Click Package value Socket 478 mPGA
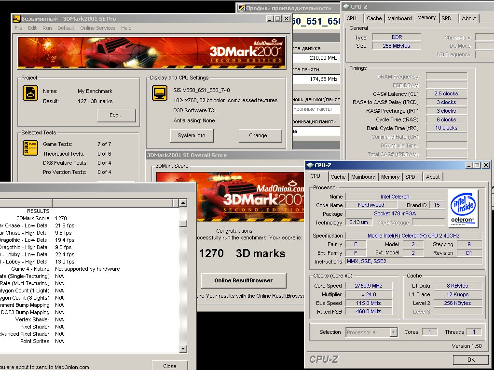This screenshot has height=370, width=494. (395, 213)
